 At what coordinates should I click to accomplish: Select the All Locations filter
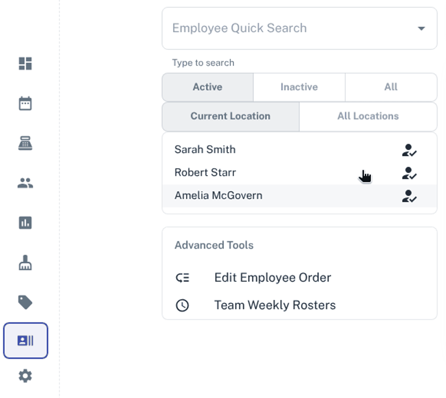pos(368,116)
